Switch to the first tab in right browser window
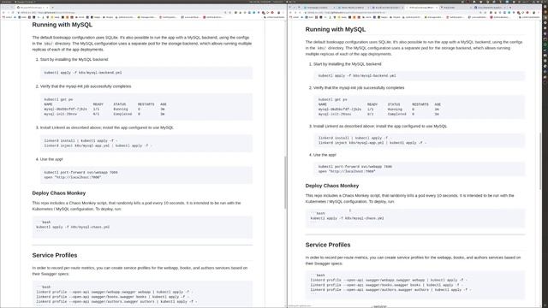The height and width of the screenshot is (308, 548). [319, 8]
